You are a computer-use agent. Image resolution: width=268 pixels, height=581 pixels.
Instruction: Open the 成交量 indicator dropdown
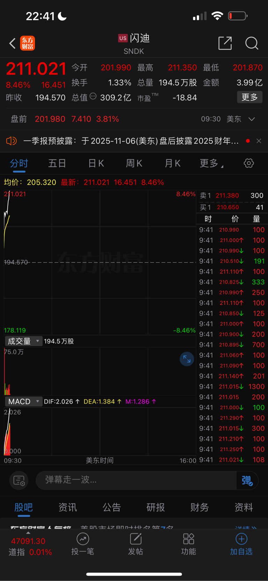click(x=23, y=341)
